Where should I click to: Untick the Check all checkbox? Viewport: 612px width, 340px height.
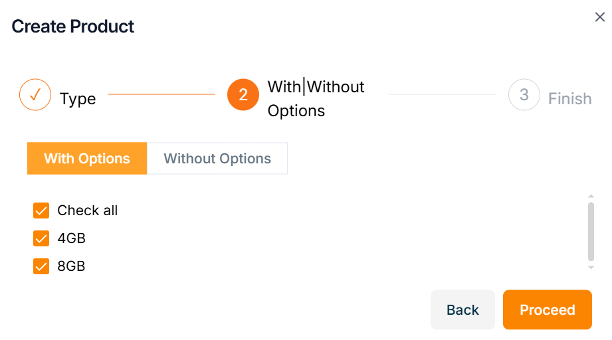click(x=41, y=211)
